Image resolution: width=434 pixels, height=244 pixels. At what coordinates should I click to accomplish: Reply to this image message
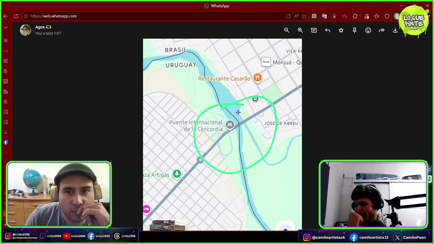click(328, 30)
